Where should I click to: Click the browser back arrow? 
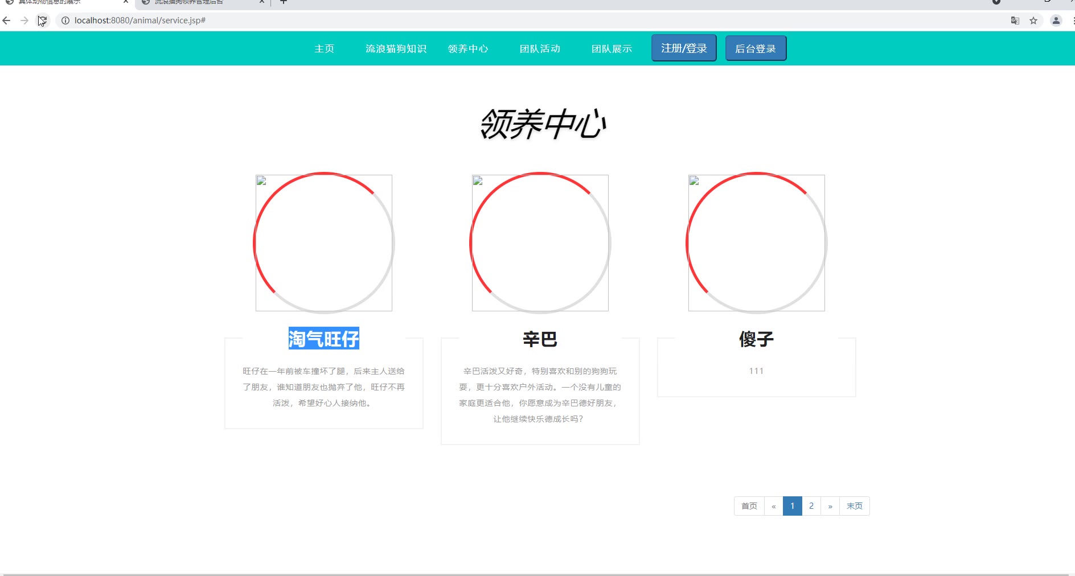(7, 20)
